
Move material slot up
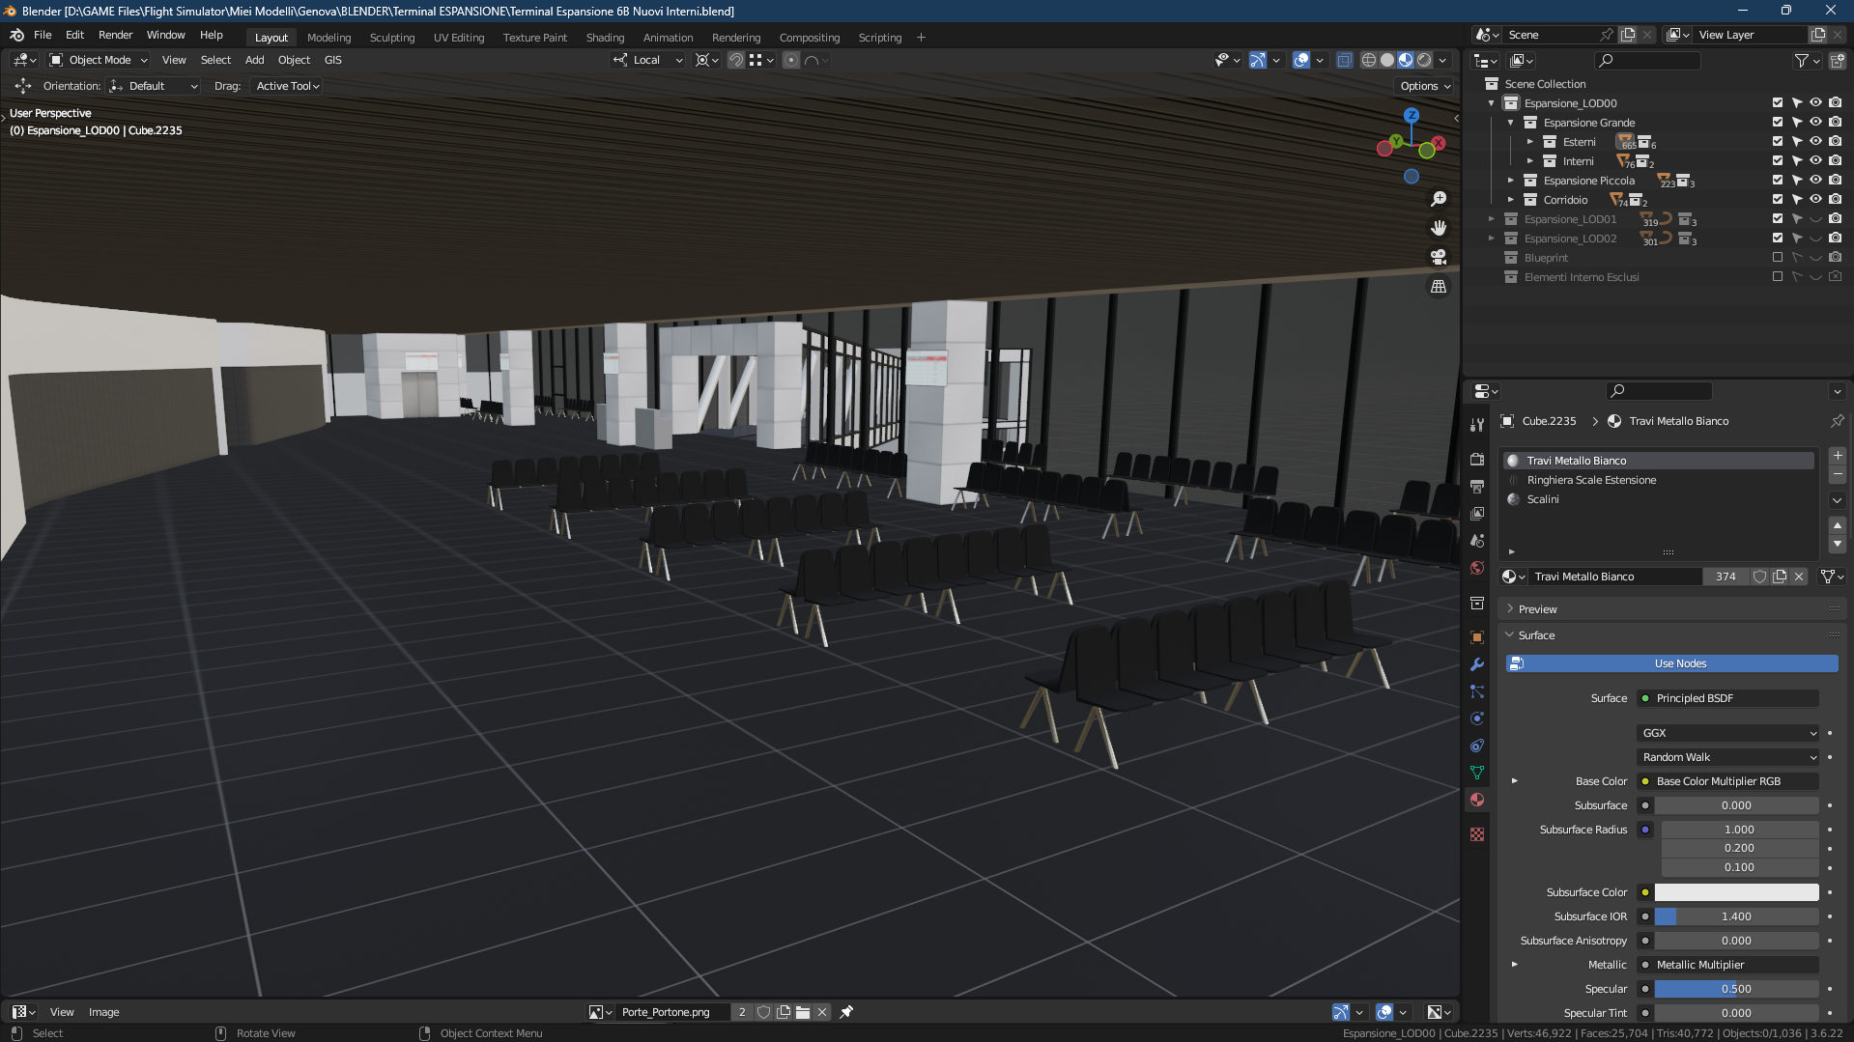pyautogui.click(x=1838, y=525)
